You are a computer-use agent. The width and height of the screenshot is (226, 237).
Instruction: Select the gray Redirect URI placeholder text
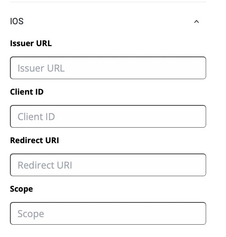coord(45,165)
